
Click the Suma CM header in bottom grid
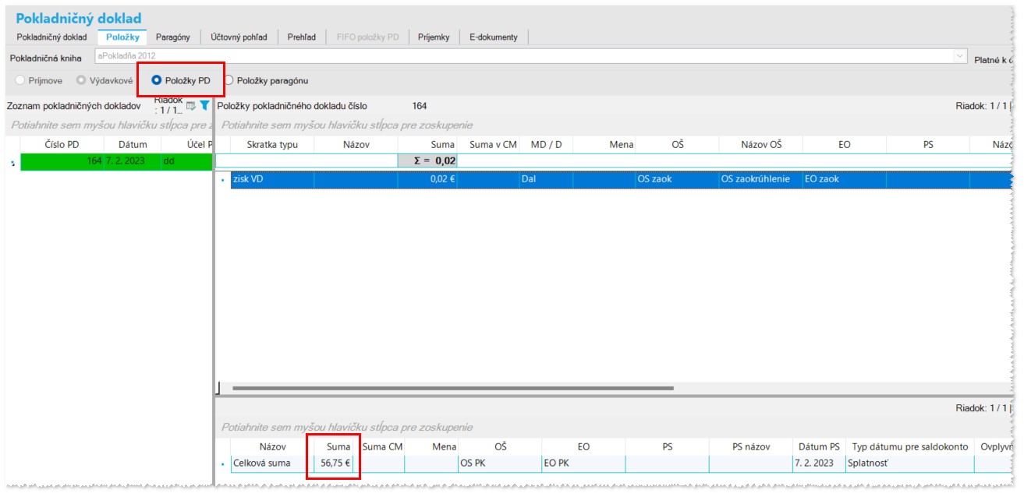click(x=382, y=446)
